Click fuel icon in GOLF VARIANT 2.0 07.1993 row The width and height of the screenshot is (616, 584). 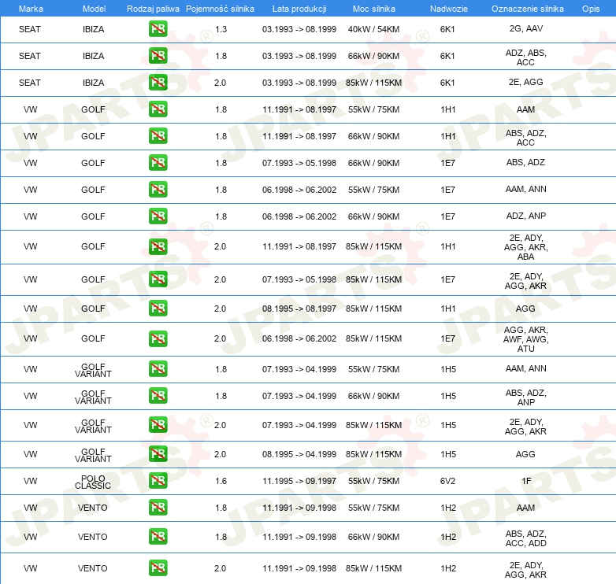(158, 425)
